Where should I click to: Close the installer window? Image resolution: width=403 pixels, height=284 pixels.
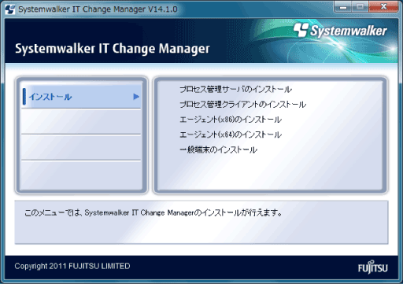(x=383, y=7)
